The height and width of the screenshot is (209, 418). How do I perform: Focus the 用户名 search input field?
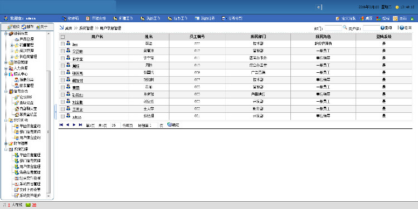click(x=371, y=28)
